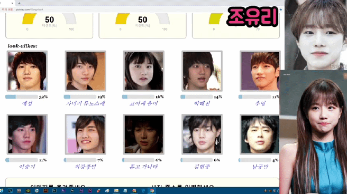Follow the 가미키 류노스케 name link
The width and height of the screenshot is (347, 194).
tap(85, 103)
